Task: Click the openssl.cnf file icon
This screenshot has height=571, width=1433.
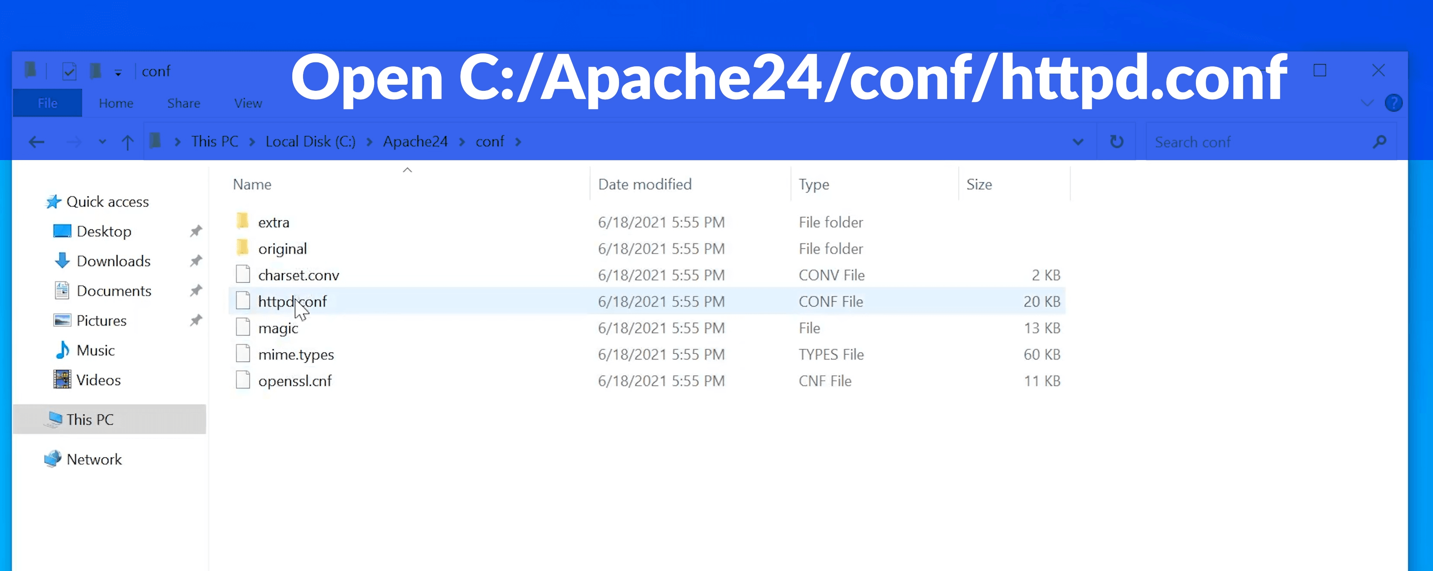Action: tap(242, 380)
